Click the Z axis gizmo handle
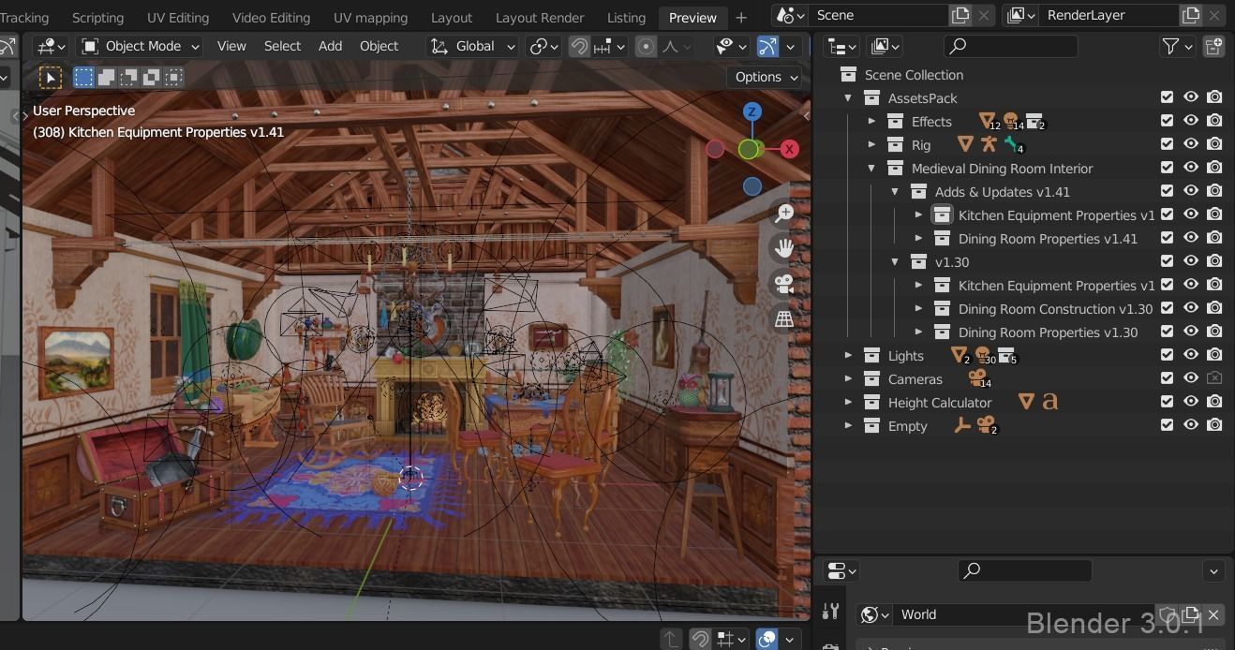Viewport: 1235px width, 650px height. pos(751,112)
